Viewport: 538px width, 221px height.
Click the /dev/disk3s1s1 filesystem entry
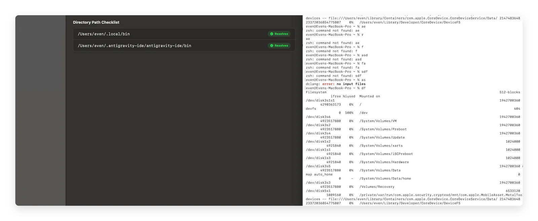pos(320,100)
